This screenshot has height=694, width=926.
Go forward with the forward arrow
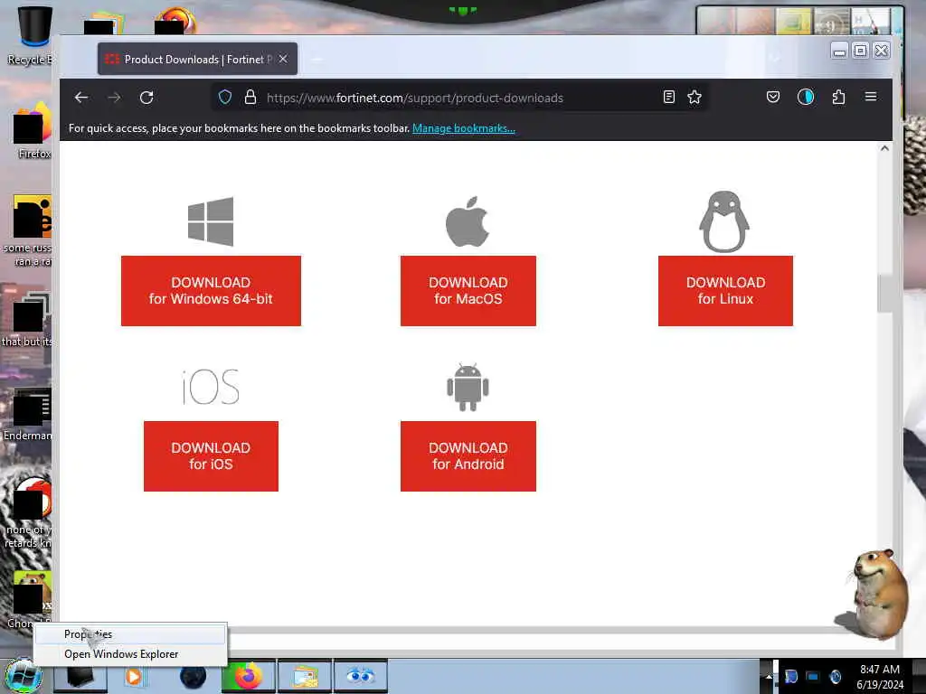click(115, 98)
